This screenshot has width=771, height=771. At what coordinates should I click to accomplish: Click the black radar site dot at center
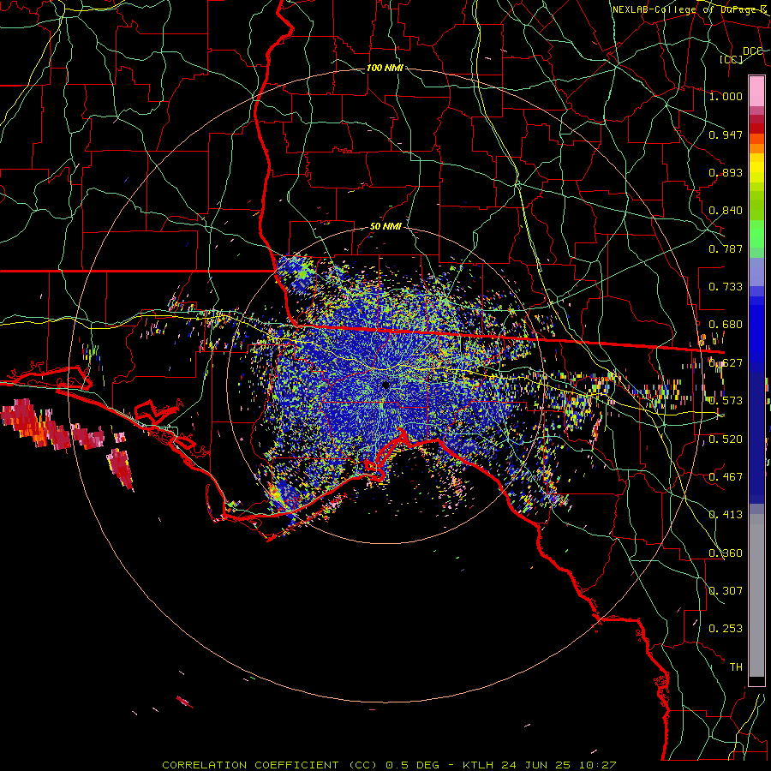(x=386, y=385)
